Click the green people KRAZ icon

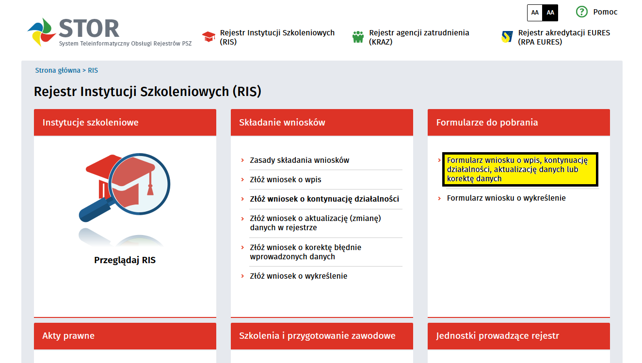tap(358, 37)
